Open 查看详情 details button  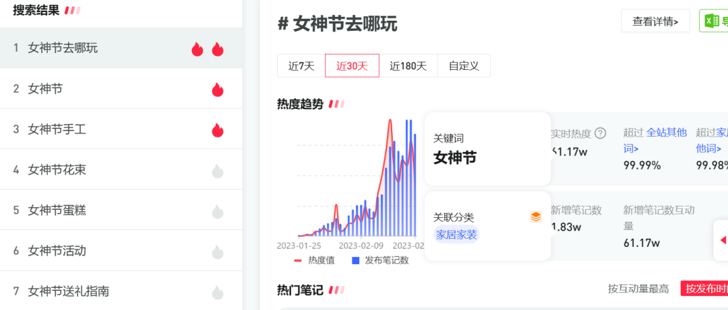(x=655, y=21)
